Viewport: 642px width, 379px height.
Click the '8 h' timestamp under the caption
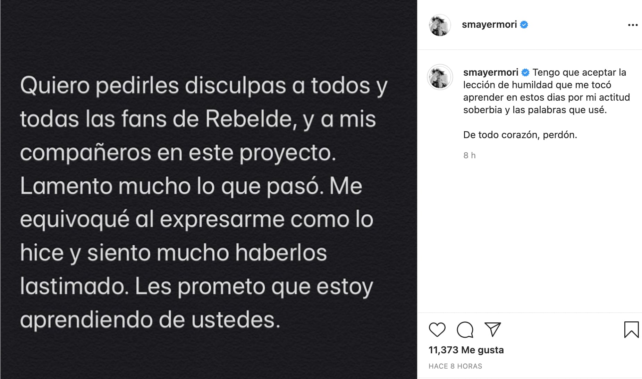pos(469,155)
